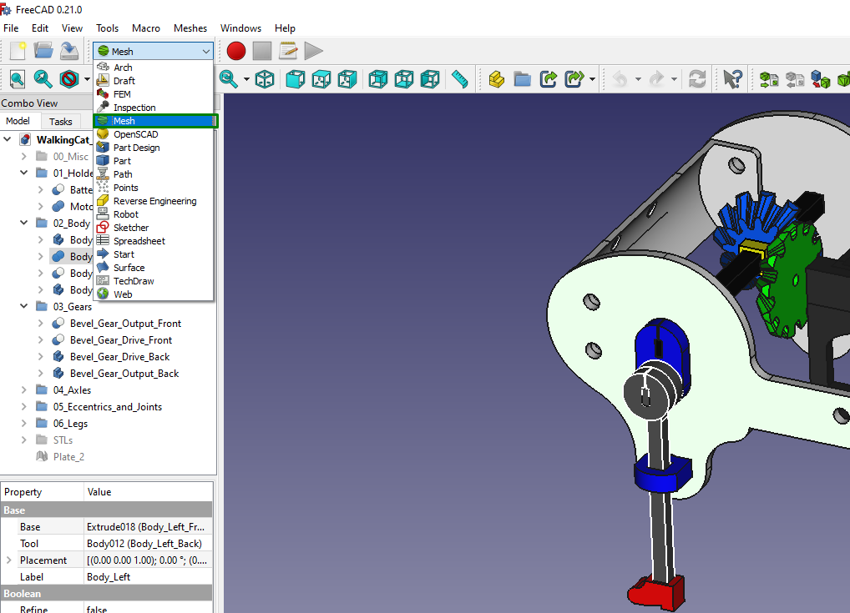Viewport: 850px width, 613px height.
Task: Open the Windows menu
Action: (240, 28)
